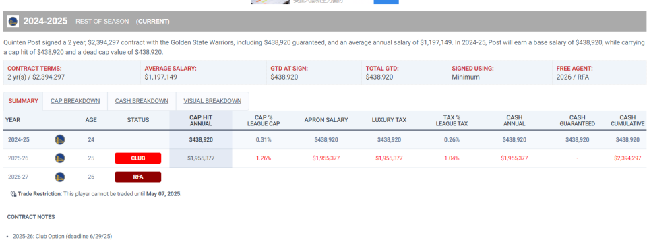This screenshot has width=647, height=250.
Task: Click the Warriors logo in the 2024-2025 header
Action: click(13, 22)
